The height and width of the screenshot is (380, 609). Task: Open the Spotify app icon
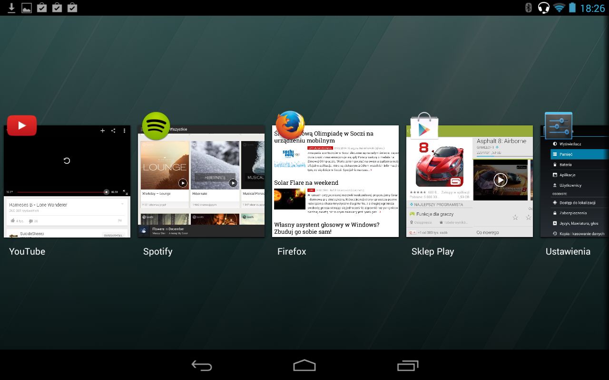pyautogui.click(x=156, y=126)
